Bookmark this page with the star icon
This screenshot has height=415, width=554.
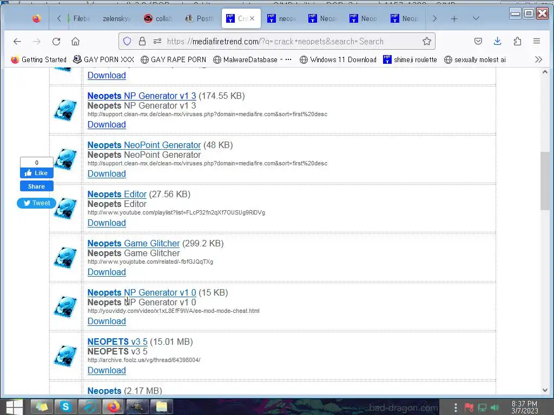(427, 41)
